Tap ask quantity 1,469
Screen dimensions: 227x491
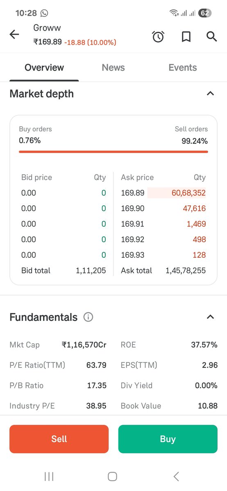(196, 224)
